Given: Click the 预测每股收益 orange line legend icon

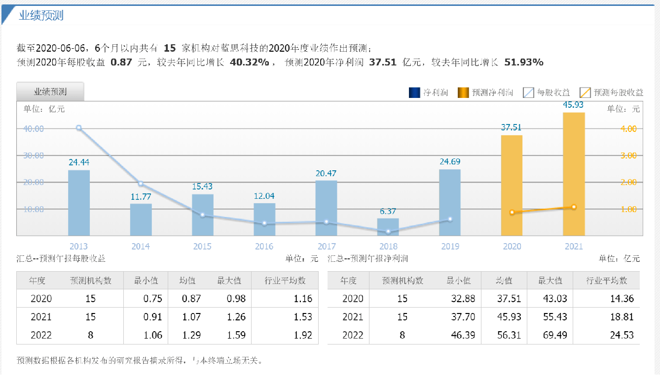Looking at the screenshot, I should click(x=585, y=93).
